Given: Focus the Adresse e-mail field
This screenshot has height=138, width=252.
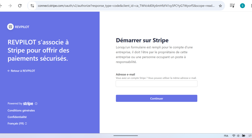Looking at the screenshot, I should click(x=156, y=84).
